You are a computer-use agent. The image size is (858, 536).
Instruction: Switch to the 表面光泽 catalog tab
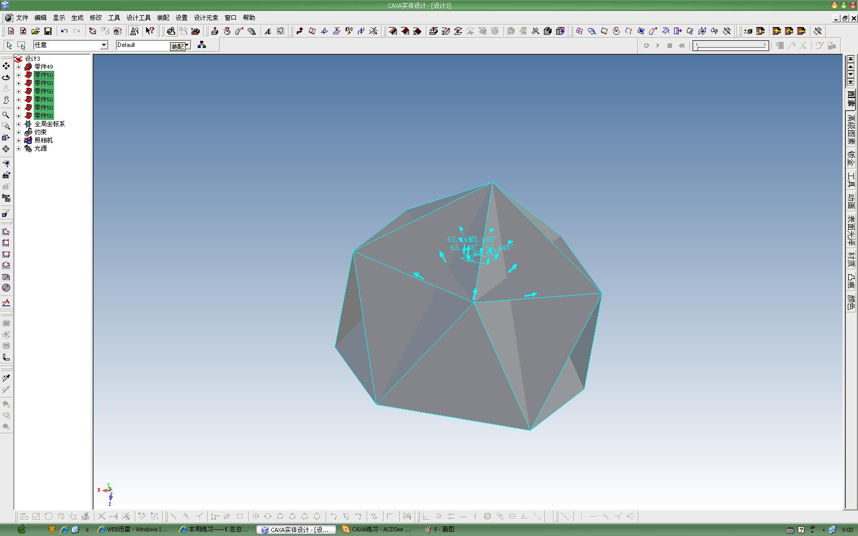[851, 230]
